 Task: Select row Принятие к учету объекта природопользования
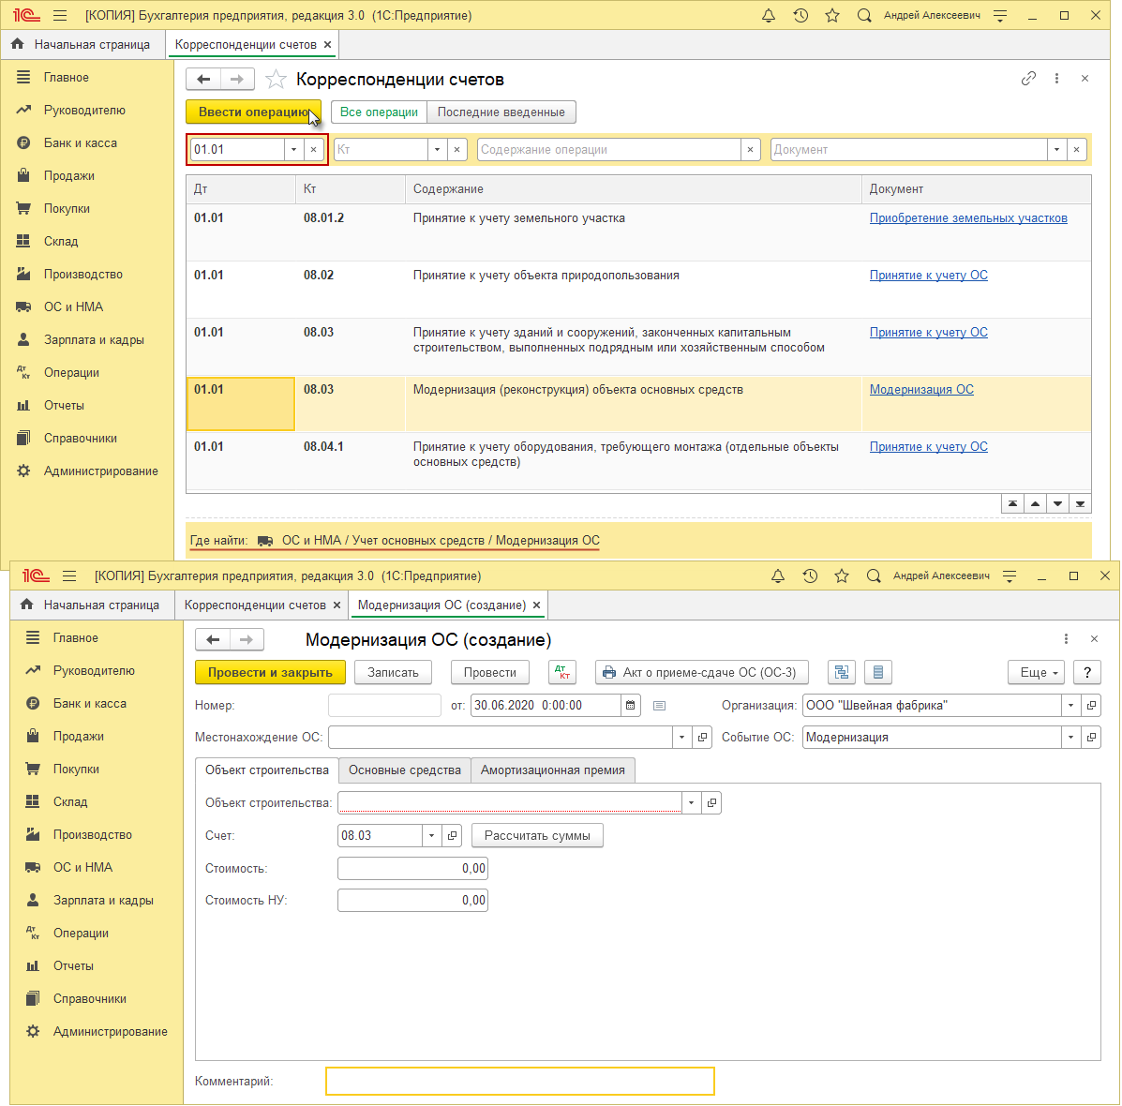(x=638, y=290)
